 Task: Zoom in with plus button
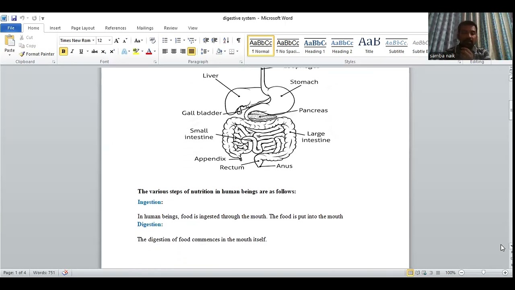click(x=505, y=273)
